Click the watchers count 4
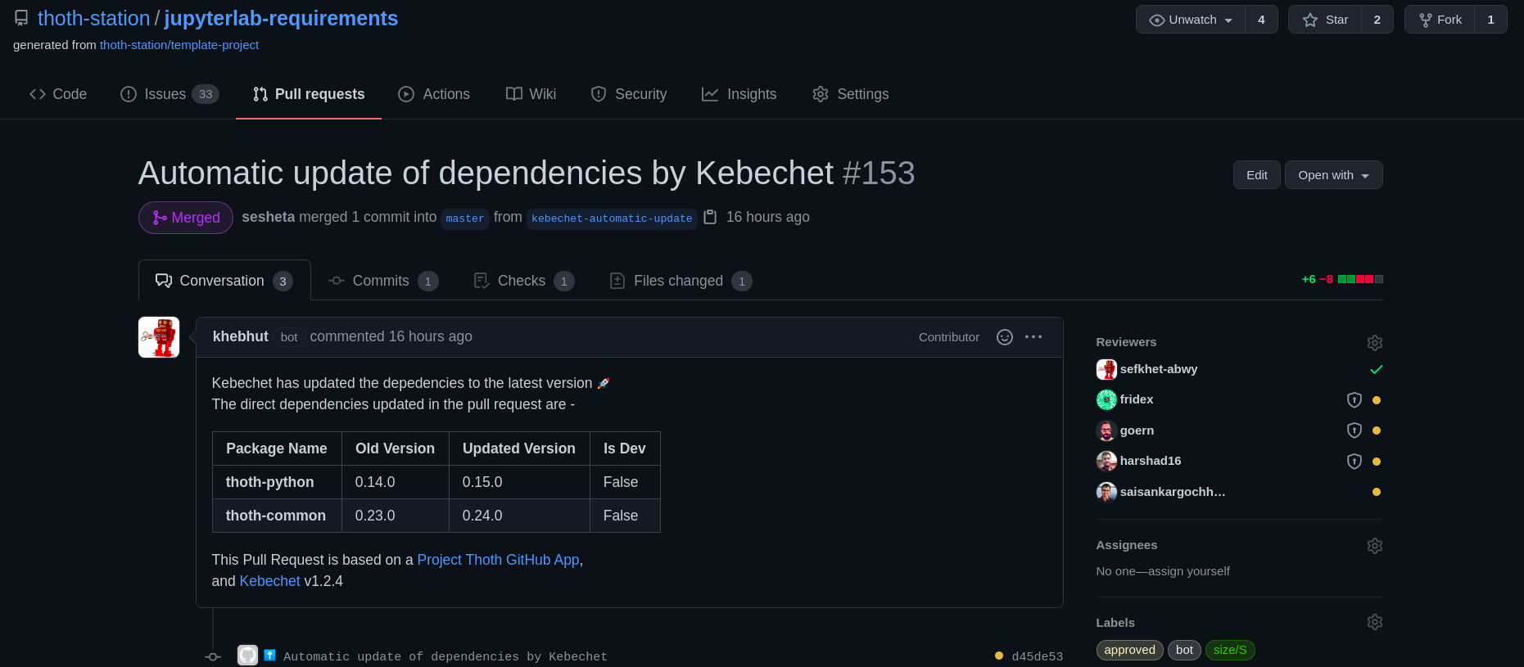 pos(1261,20)
